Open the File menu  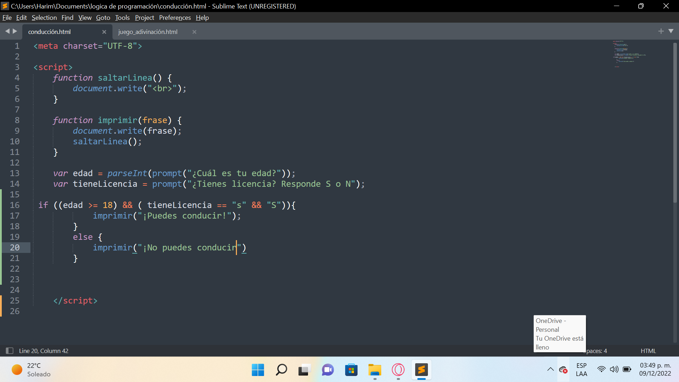pos(7,18)
